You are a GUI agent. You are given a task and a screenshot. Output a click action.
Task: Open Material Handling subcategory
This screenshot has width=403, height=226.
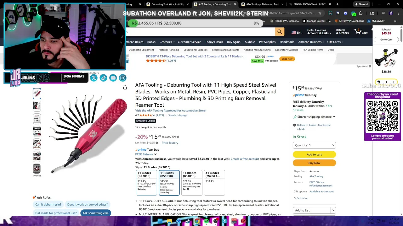point(169,50)
